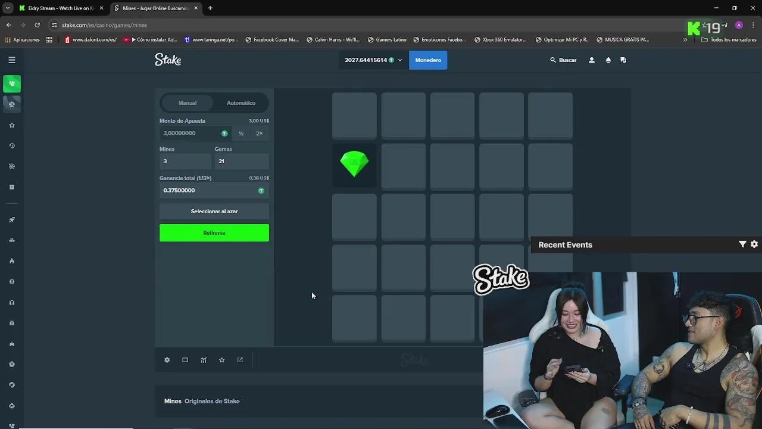Image resolution: width=762 pixels, height=429 pixels.
Task: Favorite this game with the bottom star
Action: (x=221, y=360)
